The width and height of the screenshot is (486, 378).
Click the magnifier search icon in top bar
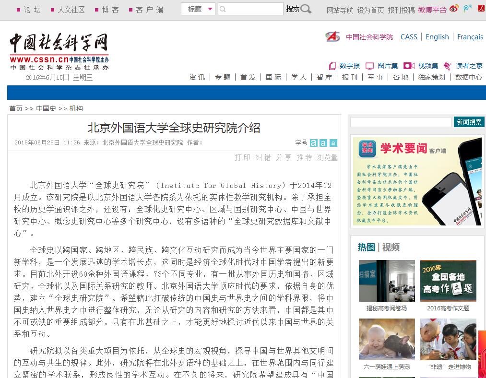pos(306,9)
